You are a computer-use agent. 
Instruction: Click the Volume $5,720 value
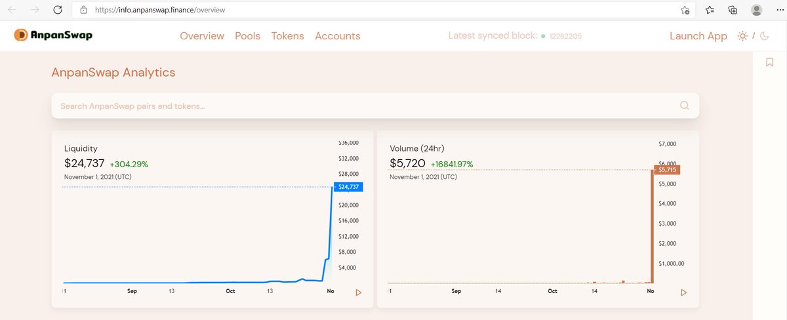pyautogui.click(x=408, y=163)
